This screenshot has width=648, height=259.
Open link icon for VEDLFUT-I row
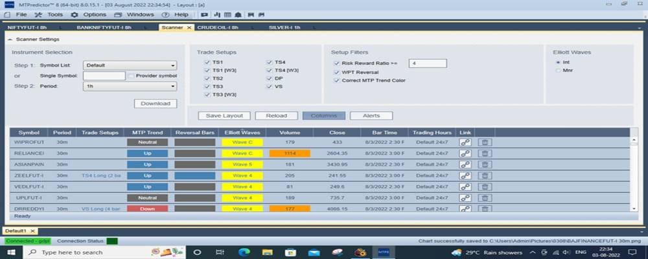point(466,186)
